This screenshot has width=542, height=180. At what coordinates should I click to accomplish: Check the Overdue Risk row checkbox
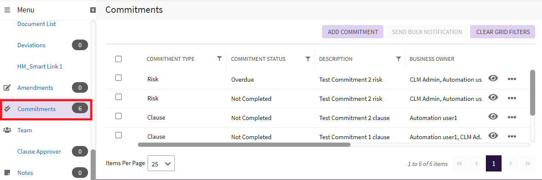point(119,78)
